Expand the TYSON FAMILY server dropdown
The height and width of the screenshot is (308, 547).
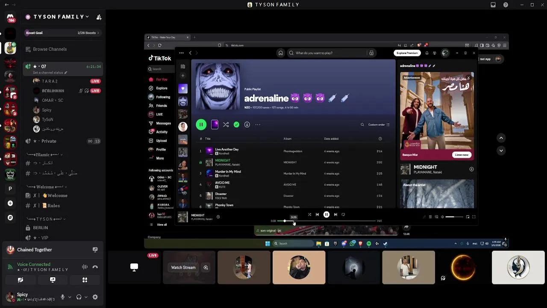(57, 17)
